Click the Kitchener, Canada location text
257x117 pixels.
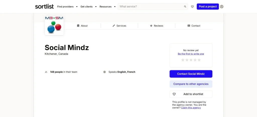[56, 54]
